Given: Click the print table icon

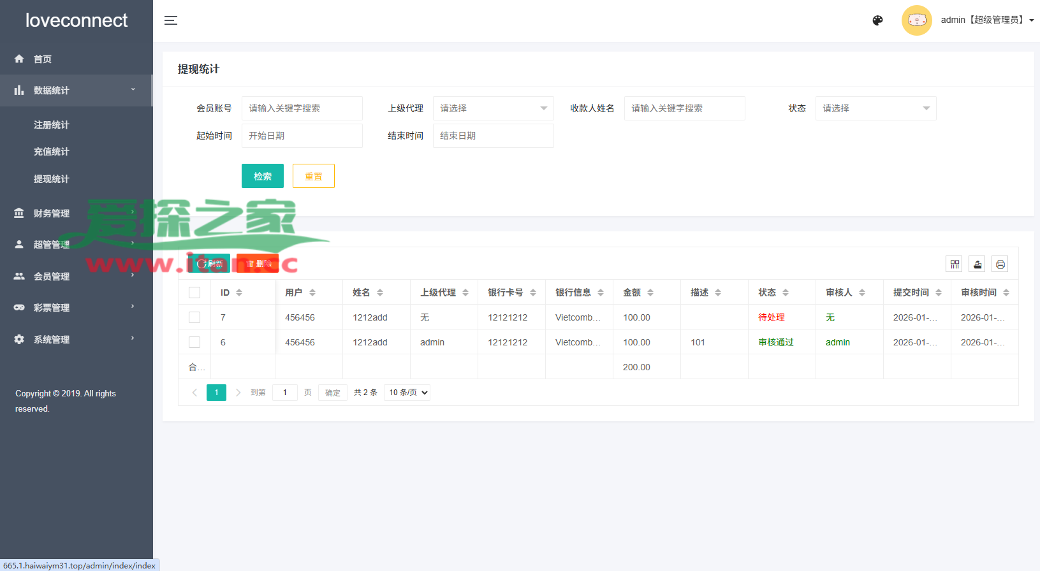Looking at the screenshot, I should 1000,264.
